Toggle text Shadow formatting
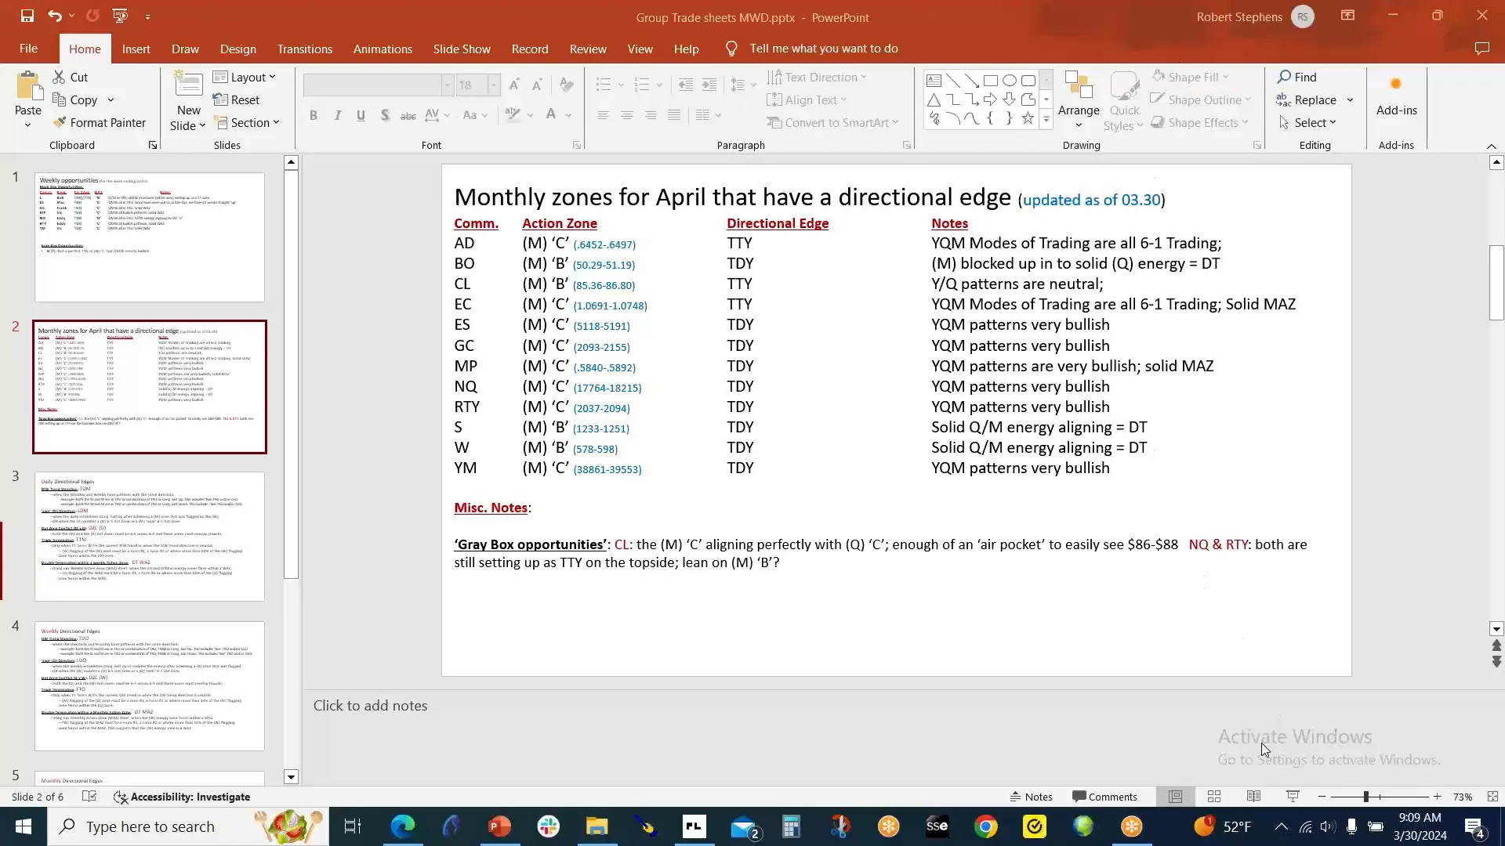The width and height of the screenshot is (1505, 846). click(385, 116)
